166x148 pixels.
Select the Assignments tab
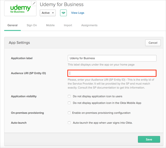click(x=89, y=25)
